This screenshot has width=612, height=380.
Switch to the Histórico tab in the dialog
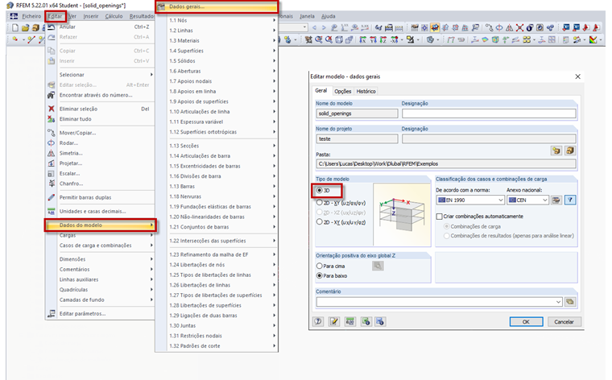[366, 91]
